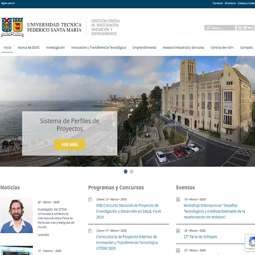Open the LinkedIn social icon
This screenshot has width=255, height=255.
coord(240,28)
